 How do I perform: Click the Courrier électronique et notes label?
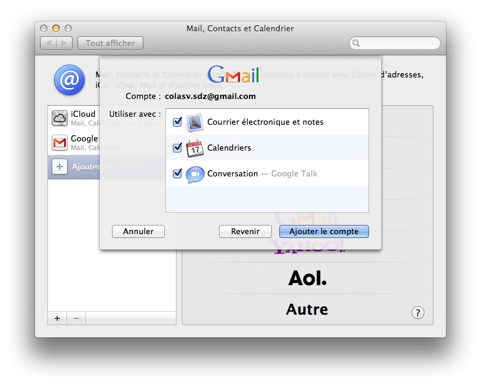(265, 122)
